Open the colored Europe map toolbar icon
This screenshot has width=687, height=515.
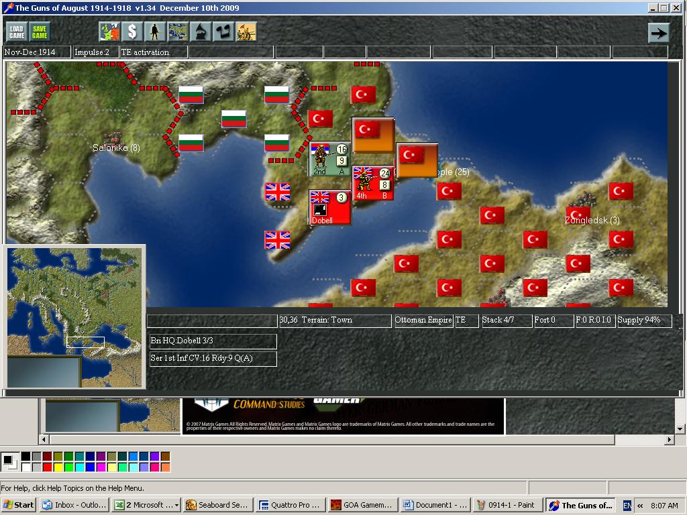[109, 32]
